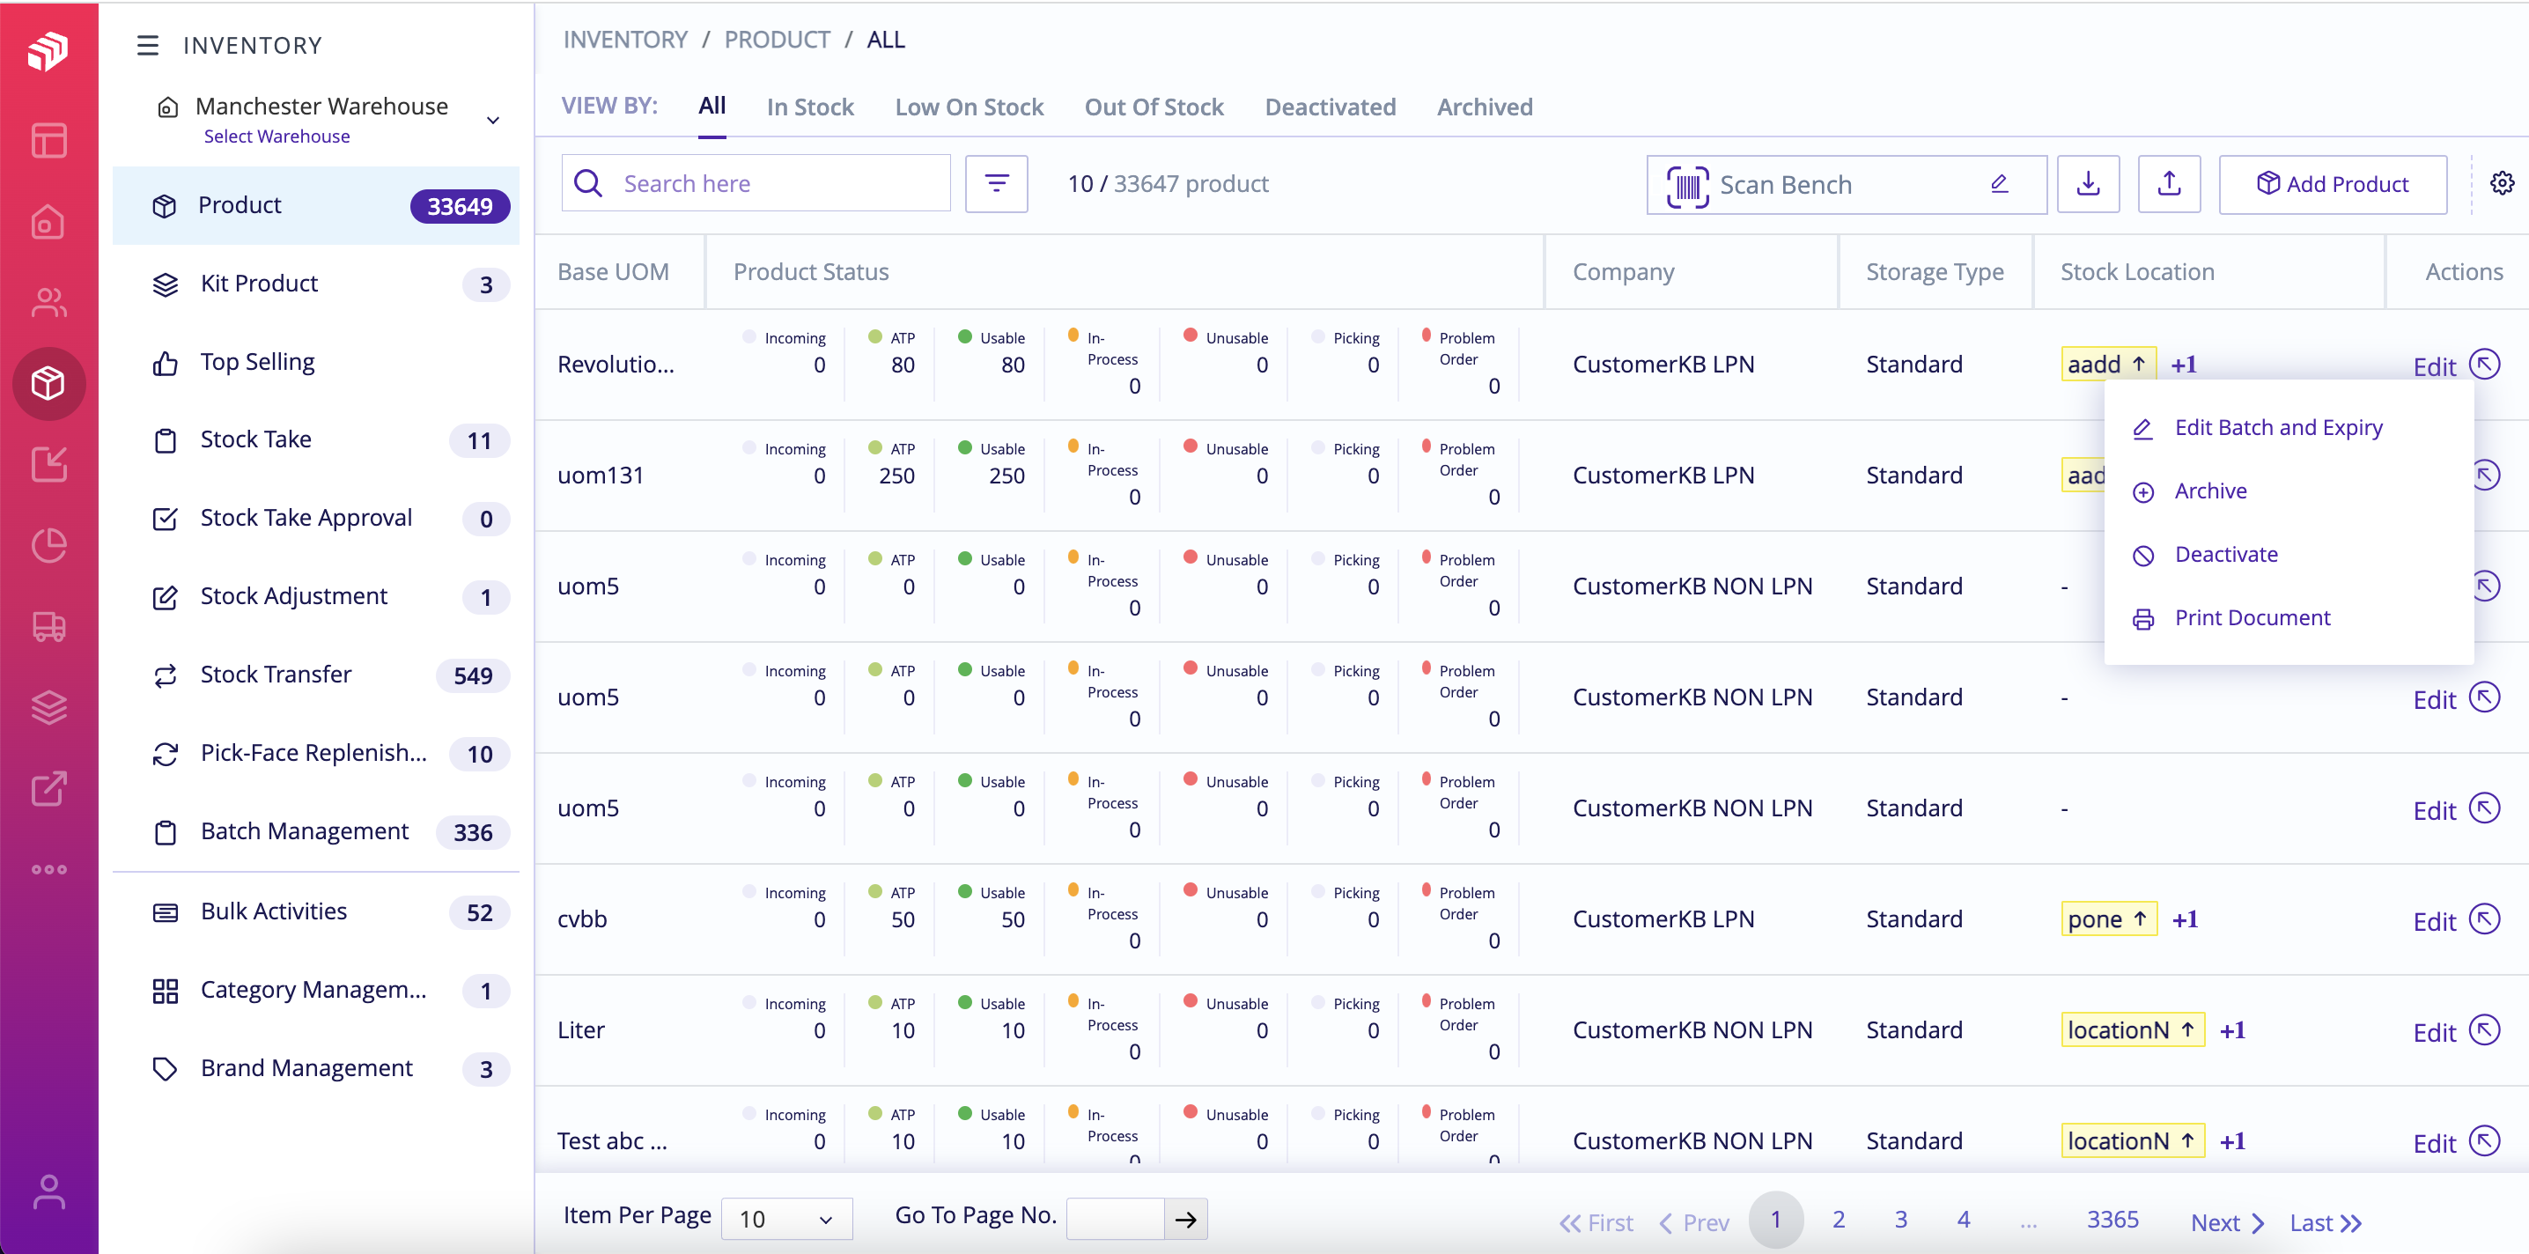2529x1254 pixels.
Task: Open the truck shipping sidebar icon
Action: [48, 625]
